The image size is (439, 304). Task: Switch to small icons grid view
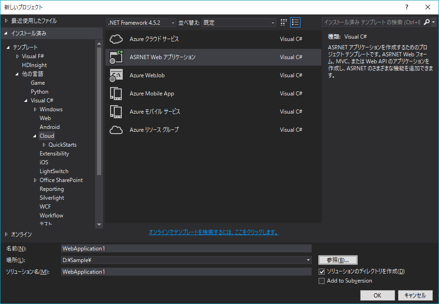point(284,22)
